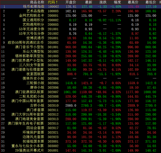This screenshot has height=153, width=161.
Task: Sort by the 最新 column header
Action: (x=89, y=2)
